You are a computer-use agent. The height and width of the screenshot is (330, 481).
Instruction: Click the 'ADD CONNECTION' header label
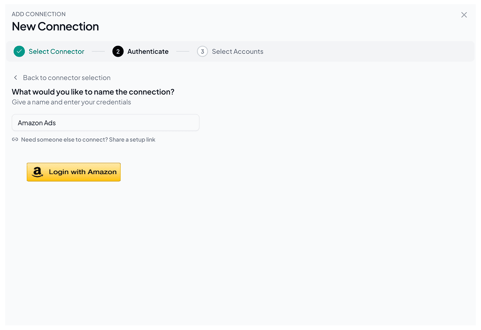tap(38, 14)
